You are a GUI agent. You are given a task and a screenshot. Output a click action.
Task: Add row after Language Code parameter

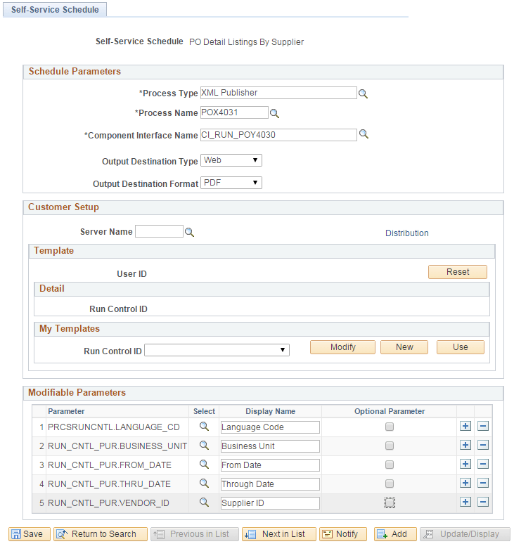[465, 426]
